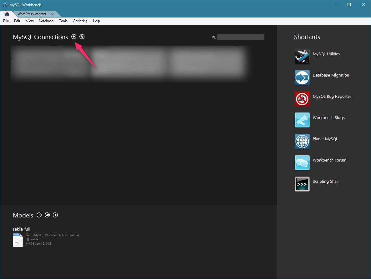Click the Scripting Shell label

[x=326, y=182]
